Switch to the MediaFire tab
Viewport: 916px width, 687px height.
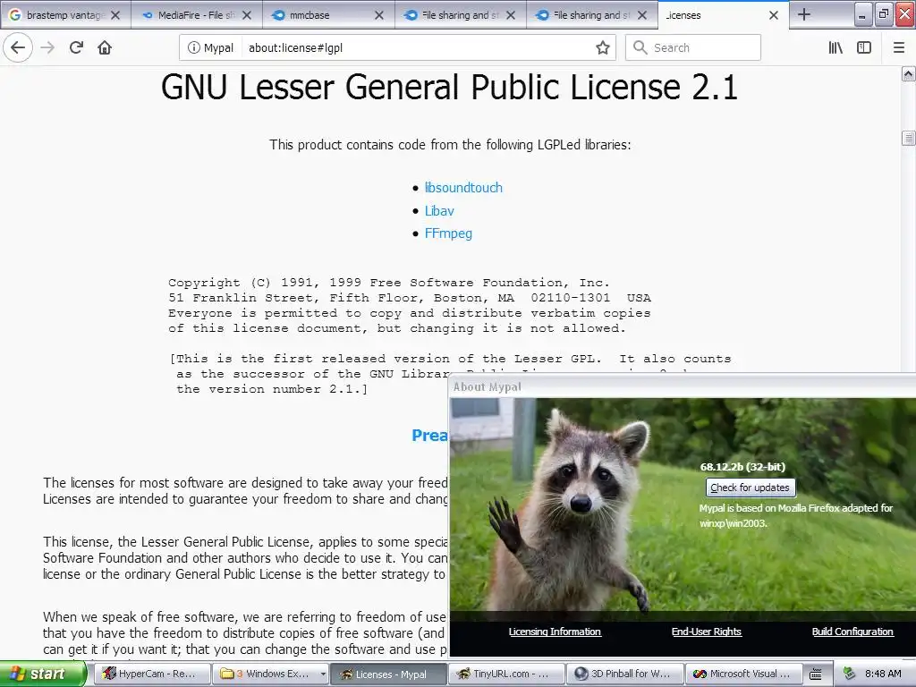click(x=197, y=15)
